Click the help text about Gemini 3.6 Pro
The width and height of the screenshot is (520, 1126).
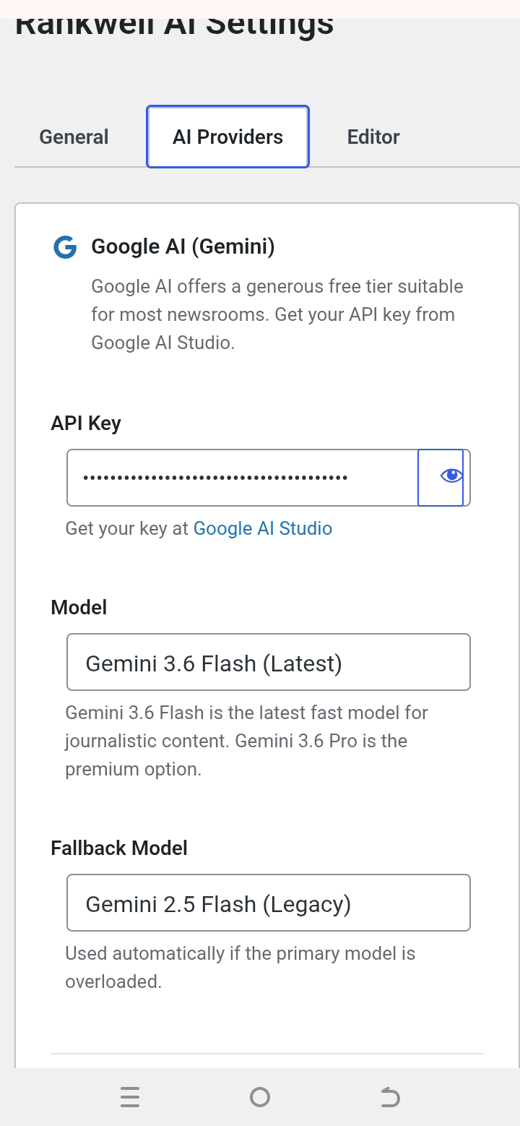point(247,741)
